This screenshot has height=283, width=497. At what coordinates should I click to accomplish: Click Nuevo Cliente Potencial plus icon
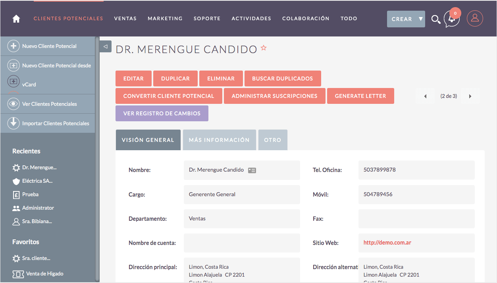click(13, 46)
